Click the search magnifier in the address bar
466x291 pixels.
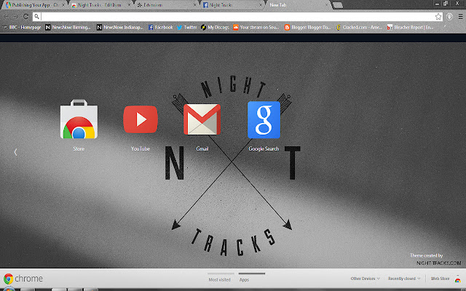pos(36,16)
